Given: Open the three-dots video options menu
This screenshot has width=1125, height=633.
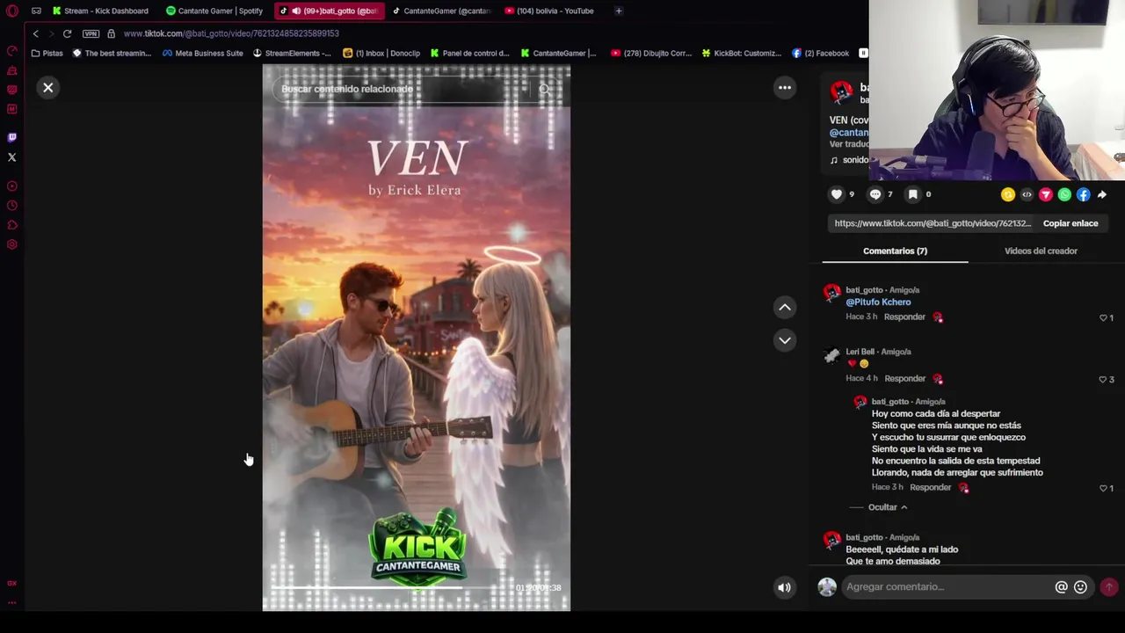Looking at the screenshot, I should [785, 88].
